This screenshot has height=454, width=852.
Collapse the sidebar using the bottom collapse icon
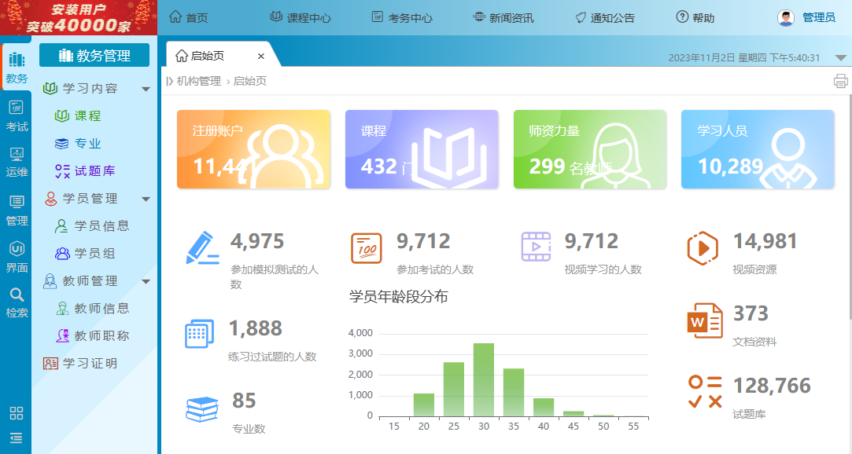click(16, 438)
